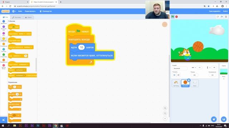Bookmark this page with the star icon

click(209, 6)
